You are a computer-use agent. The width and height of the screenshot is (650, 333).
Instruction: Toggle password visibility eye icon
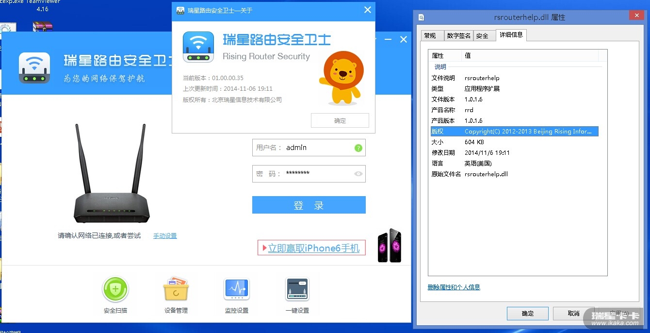pyautogui.click(x=358, y=173)
